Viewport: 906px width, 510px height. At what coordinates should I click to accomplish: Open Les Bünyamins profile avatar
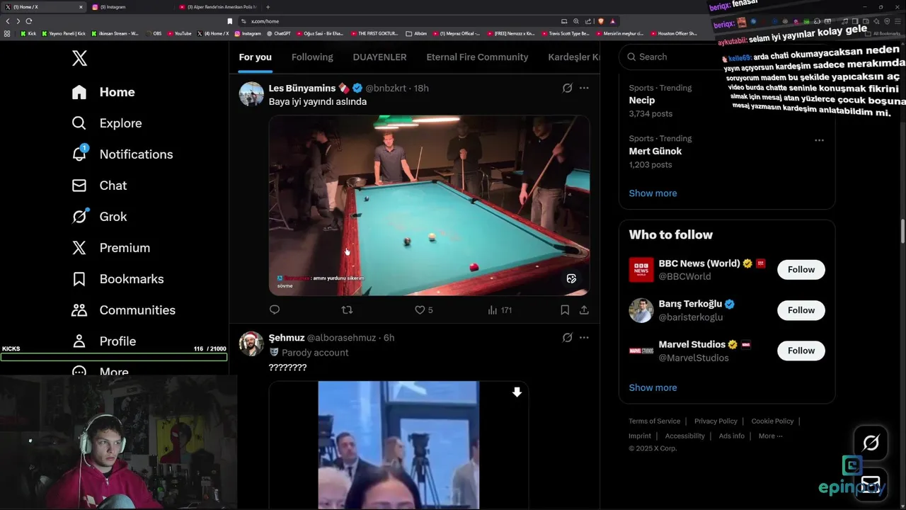[251, 93]
